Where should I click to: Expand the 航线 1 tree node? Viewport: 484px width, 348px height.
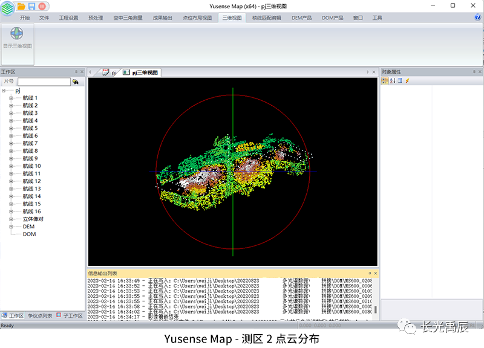tap(11, 98)
